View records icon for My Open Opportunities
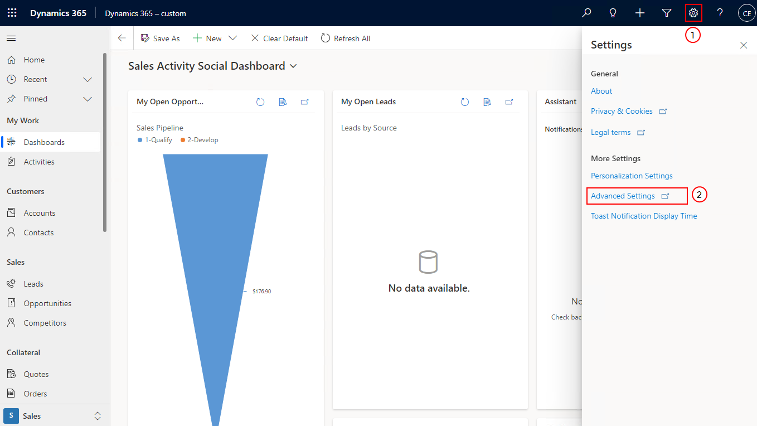The image size is (757, 426). coord(283,102)
